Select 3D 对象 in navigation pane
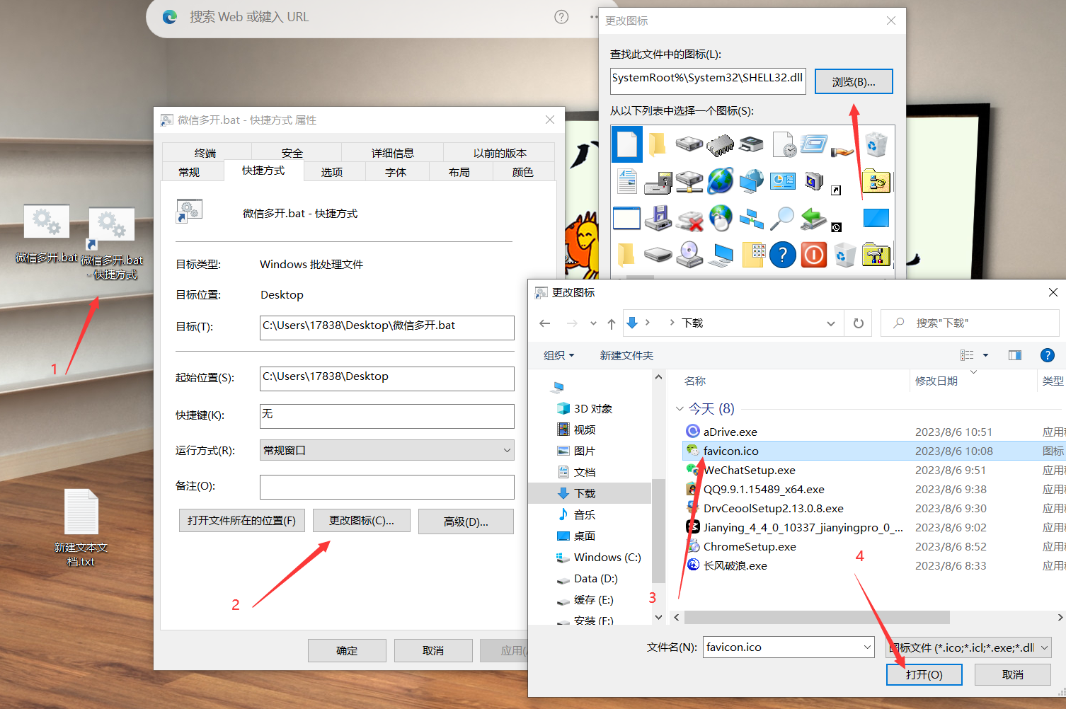 [x=585, y=408]
